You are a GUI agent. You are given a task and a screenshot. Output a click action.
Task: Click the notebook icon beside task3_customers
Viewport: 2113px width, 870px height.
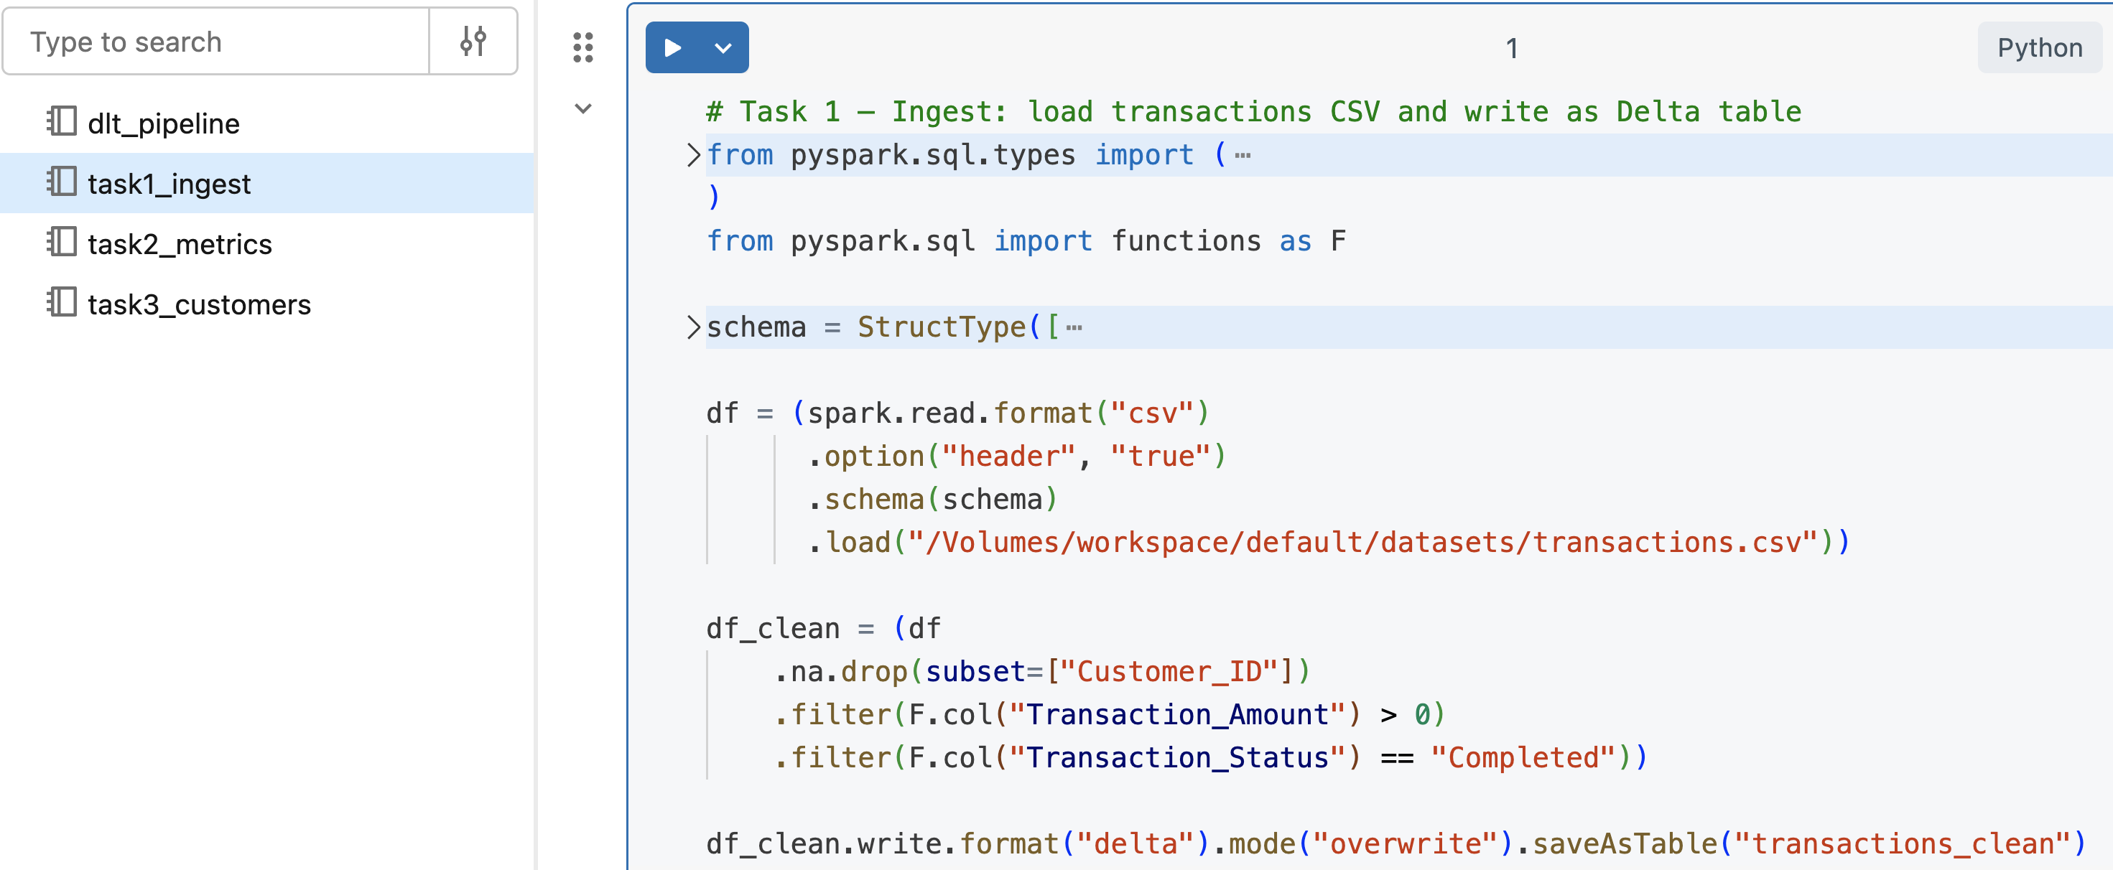pyautogui.click(x=62, y=304)
